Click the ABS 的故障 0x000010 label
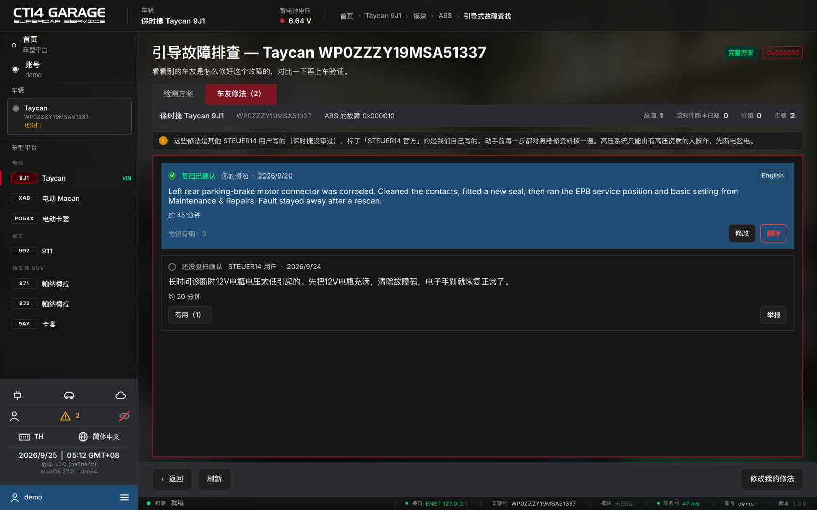 click(359, 116)
